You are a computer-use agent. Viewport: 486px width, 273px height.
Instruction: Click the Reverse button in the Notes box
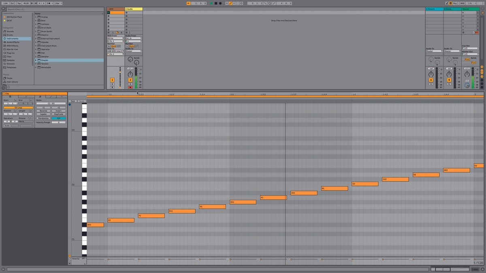(x=43, y=111)
